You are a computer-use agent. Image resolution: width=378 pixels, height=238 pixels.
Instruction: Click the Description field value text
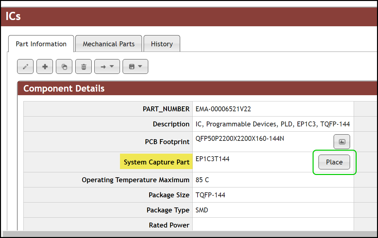pyautogui.click(x=272, y=124)
